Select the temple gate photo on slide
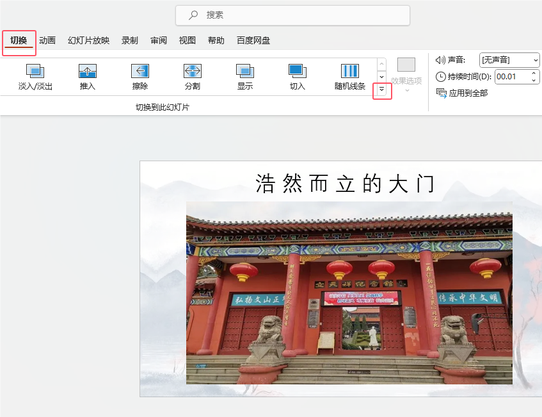This screenshot has width=542, height=417. coord(349,293)
